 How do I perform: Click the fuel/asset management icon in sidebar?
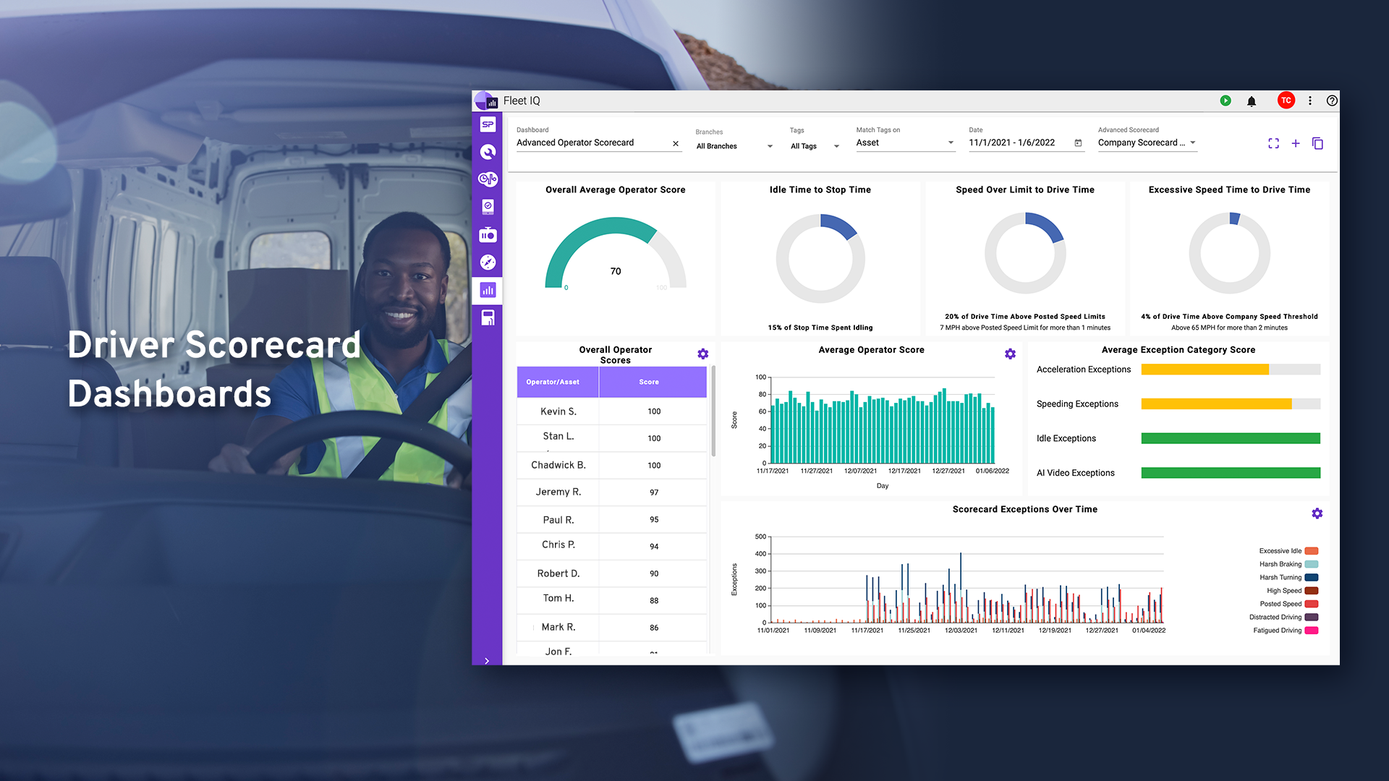point(488,317)
